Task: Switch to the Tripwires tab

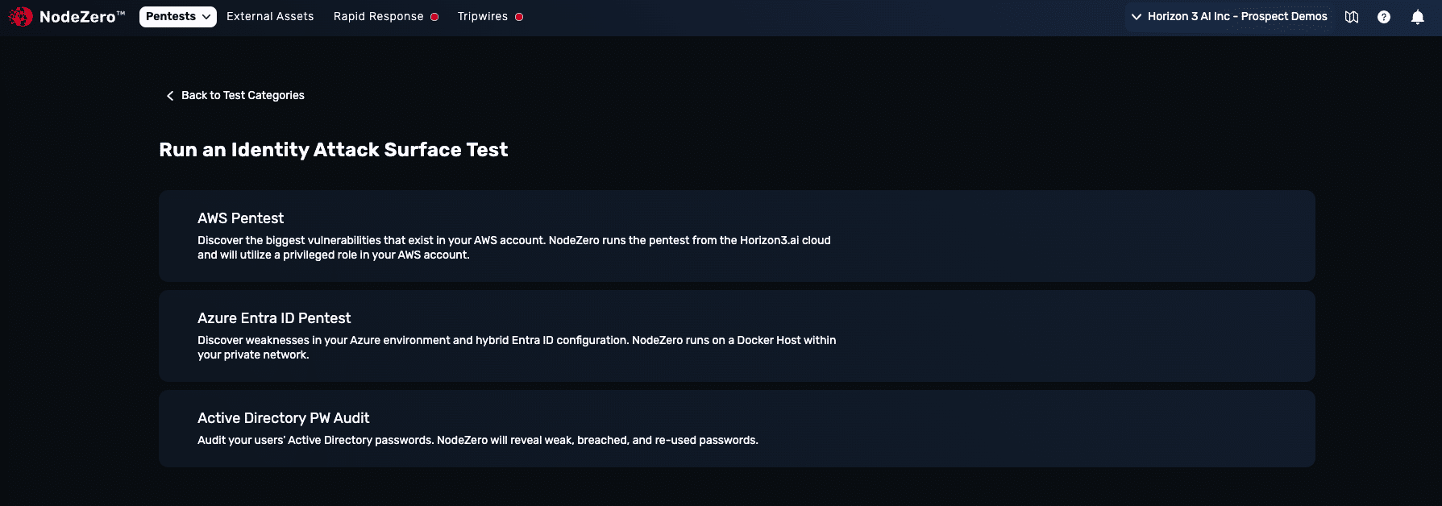Action: click(483, 16)
